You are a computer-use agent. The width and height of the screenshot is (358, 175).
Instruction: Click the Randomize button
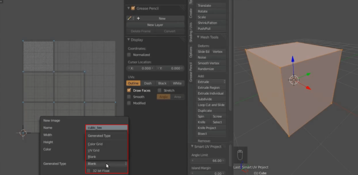[x=211, y=69]
